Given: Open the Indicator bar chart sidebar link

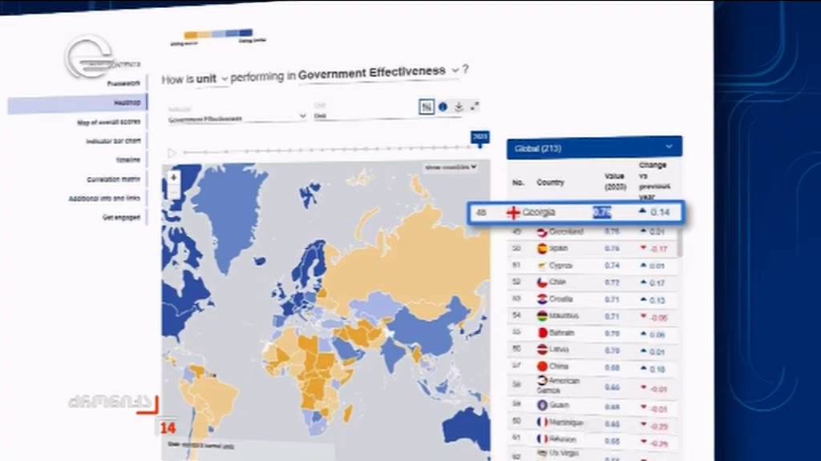Looking at the screenshot, I should 113,141.
